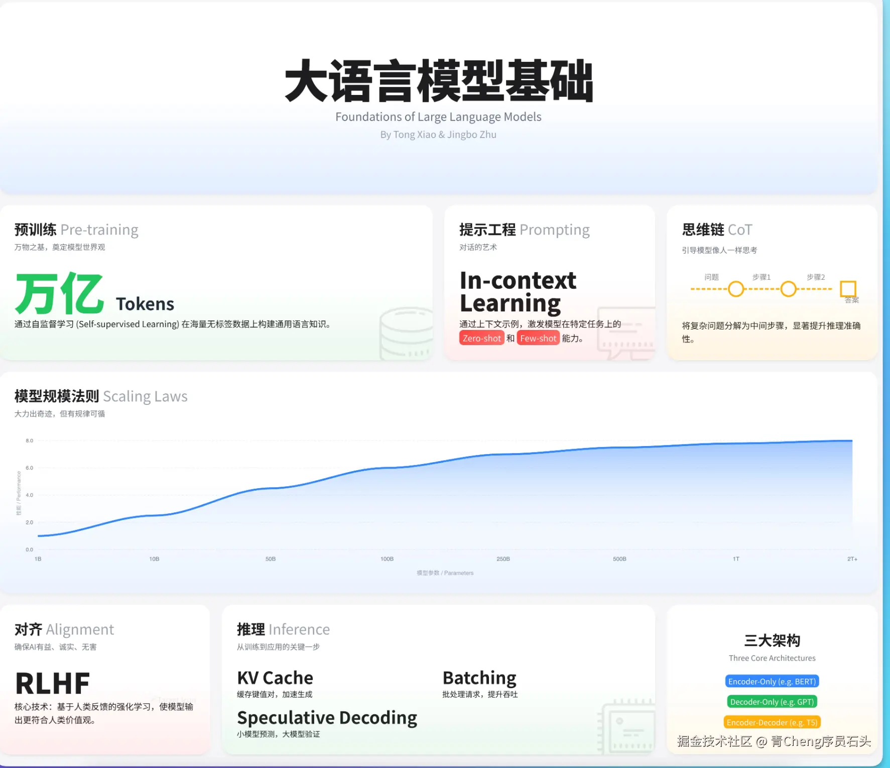The width and height of the screenshot is (890, 768).
Task: Toggle the Few-shot tag
Action: [x=538, y=338]
